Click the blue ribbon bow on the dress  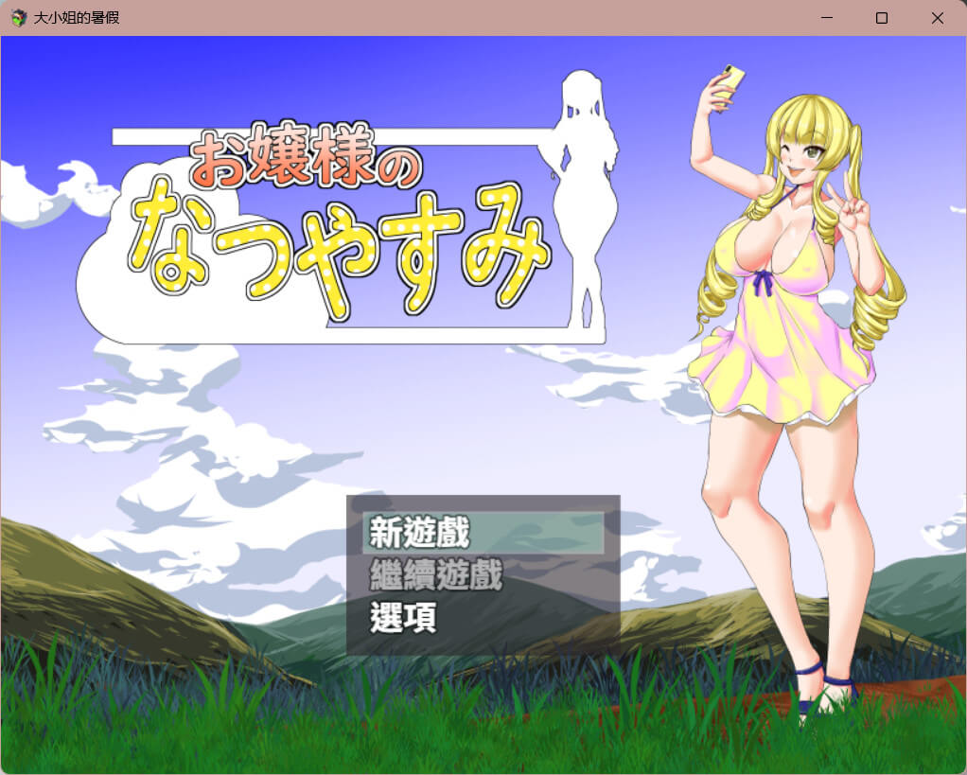pos(765,279)
